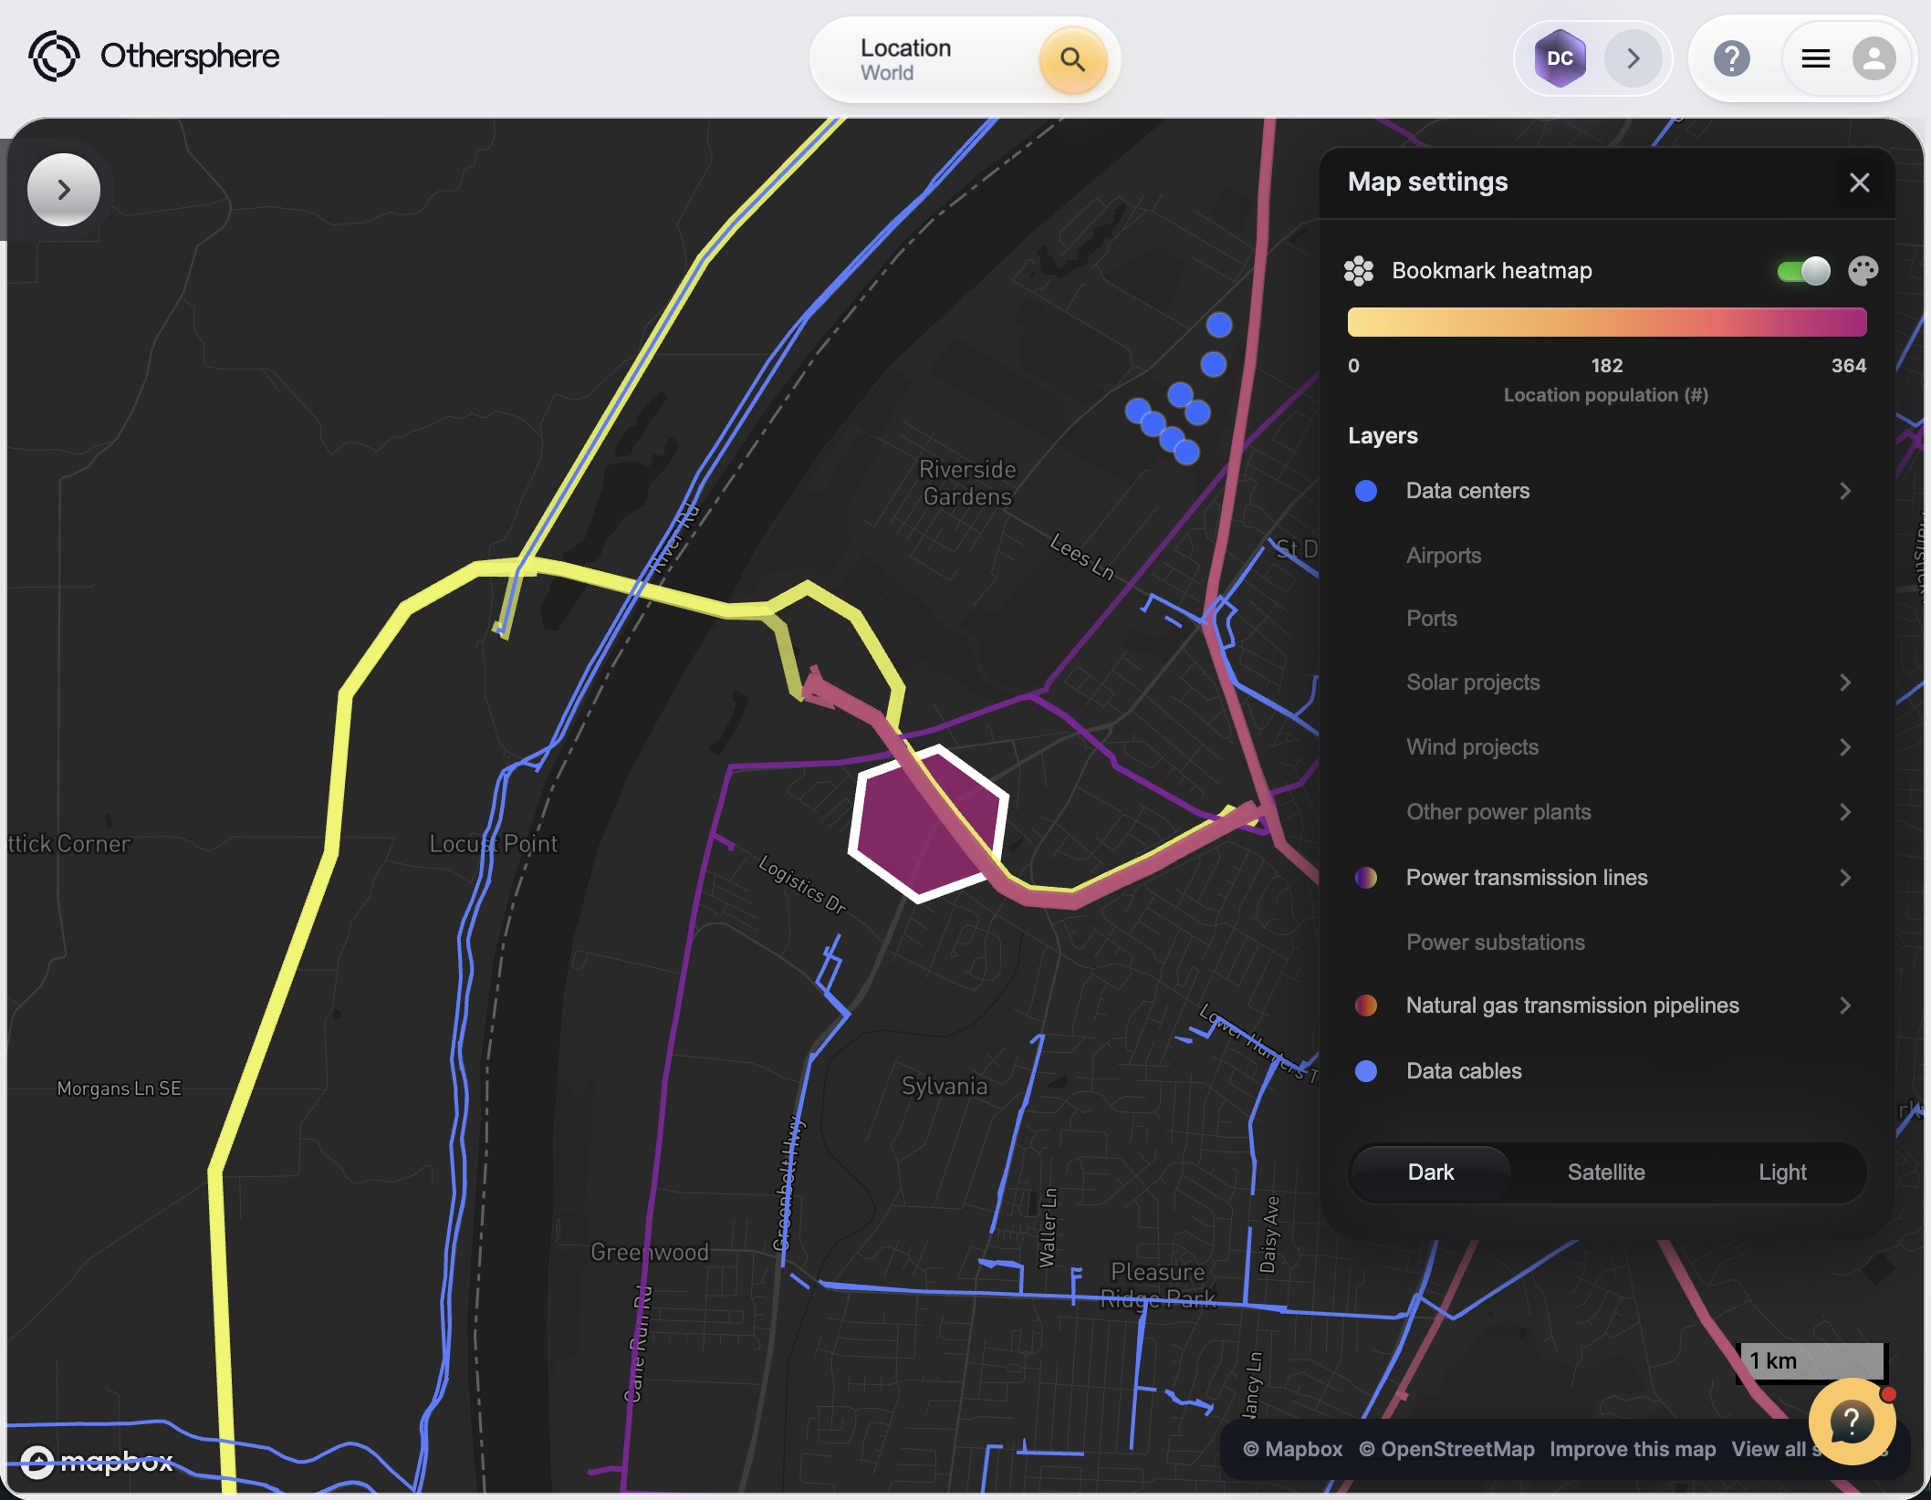Expand the Solar projects layer chevron

(1844, 682)
